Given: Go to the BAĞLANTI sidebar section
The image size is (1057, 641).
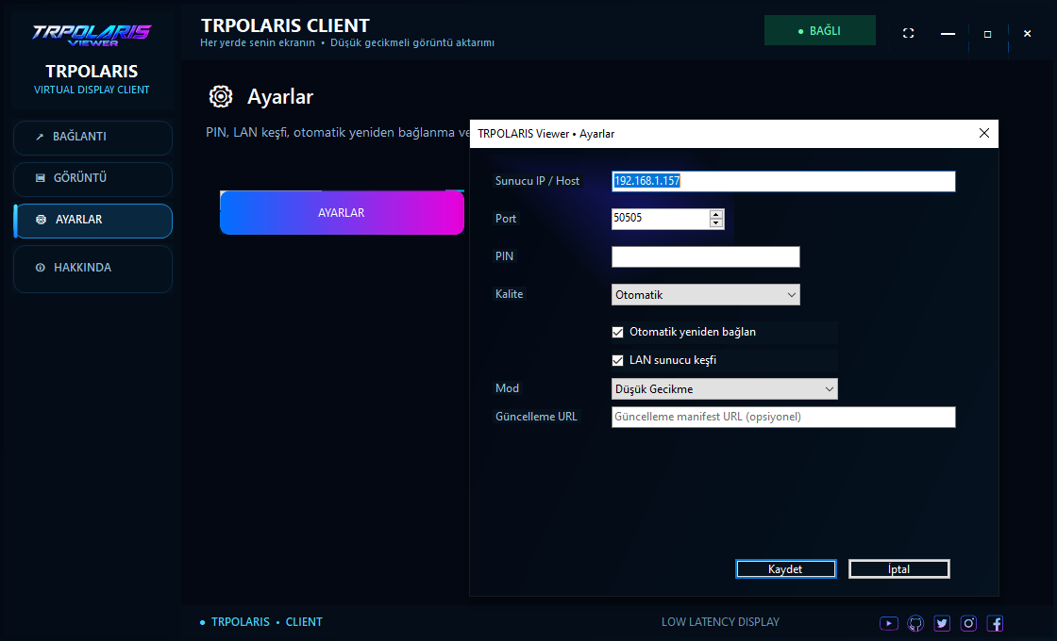Looking at the screenshot, I should click(x=93, y=138).
